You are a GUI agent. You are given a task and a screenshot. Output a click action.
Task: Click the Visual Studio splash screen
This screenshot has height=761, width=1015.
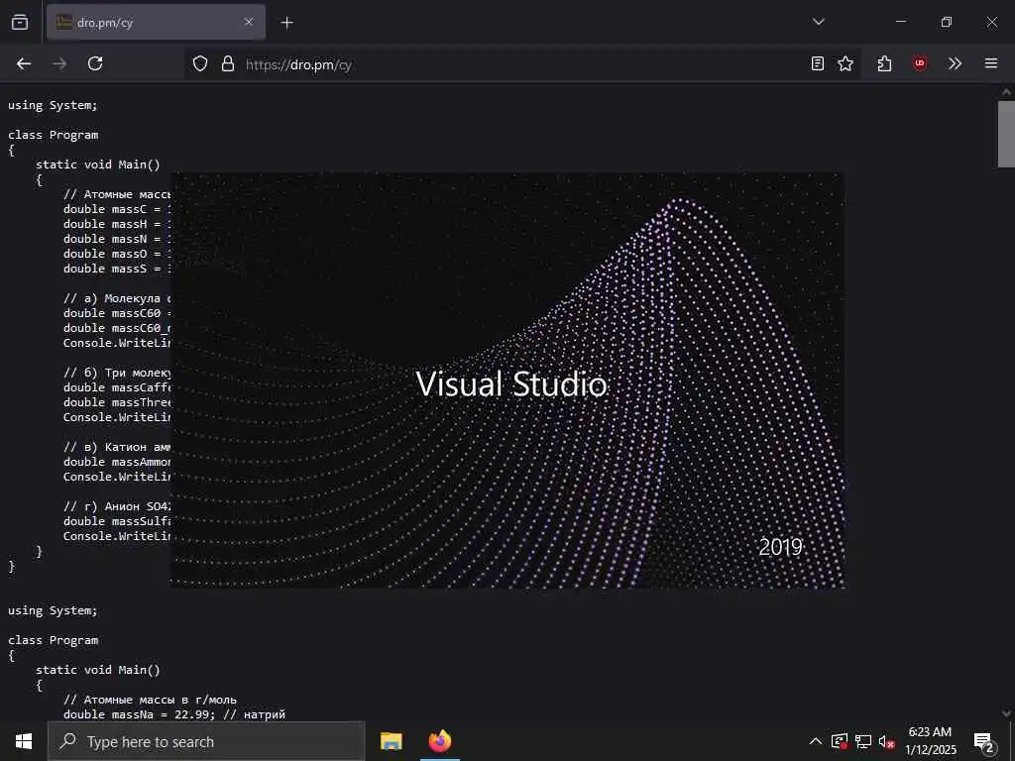pyautogui.click(x=507, y=380)
